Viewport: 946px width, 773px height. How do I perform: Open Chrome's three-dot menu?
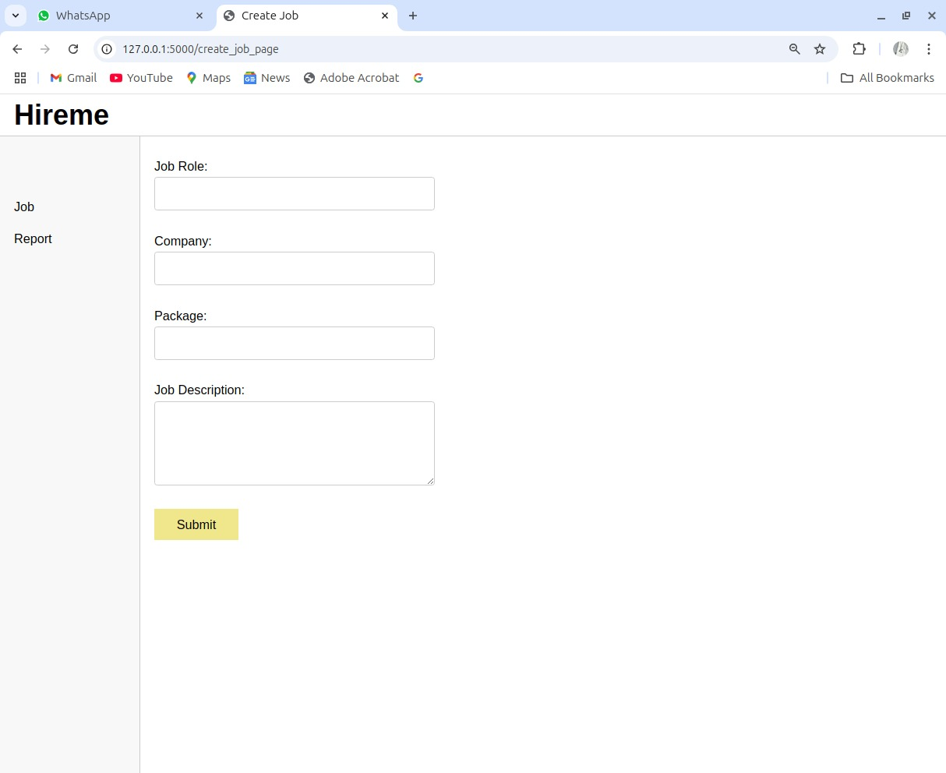click(x=929, y=49)
